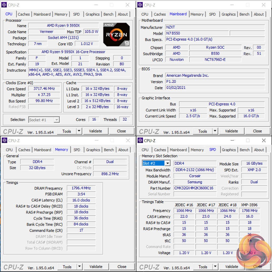The height and width of the screenshot is (272, 272).
Task: Click CPU-Z app icon in top-left window
Action: coord(4,5)
